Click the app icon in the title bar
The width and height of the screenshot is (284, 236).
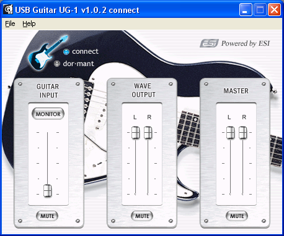pos(8,10)
